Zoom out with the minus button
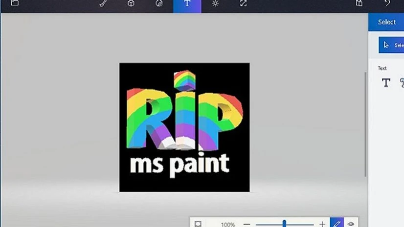Image resolution: width=404 pixels, height=227 pixels. point(247,224)
